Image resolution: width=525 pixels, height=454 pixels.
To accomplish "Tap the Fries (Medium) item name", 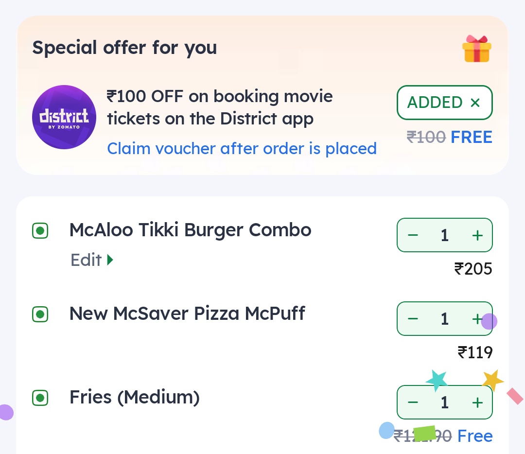I will tap(135, 398).
